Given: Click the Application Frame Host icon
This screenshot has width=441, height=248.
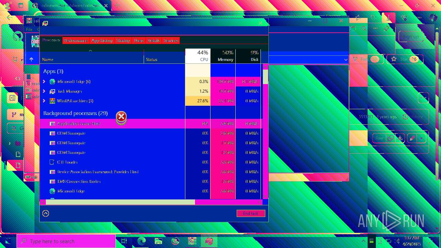Looking at the screenshot, I should coord(52,123).
